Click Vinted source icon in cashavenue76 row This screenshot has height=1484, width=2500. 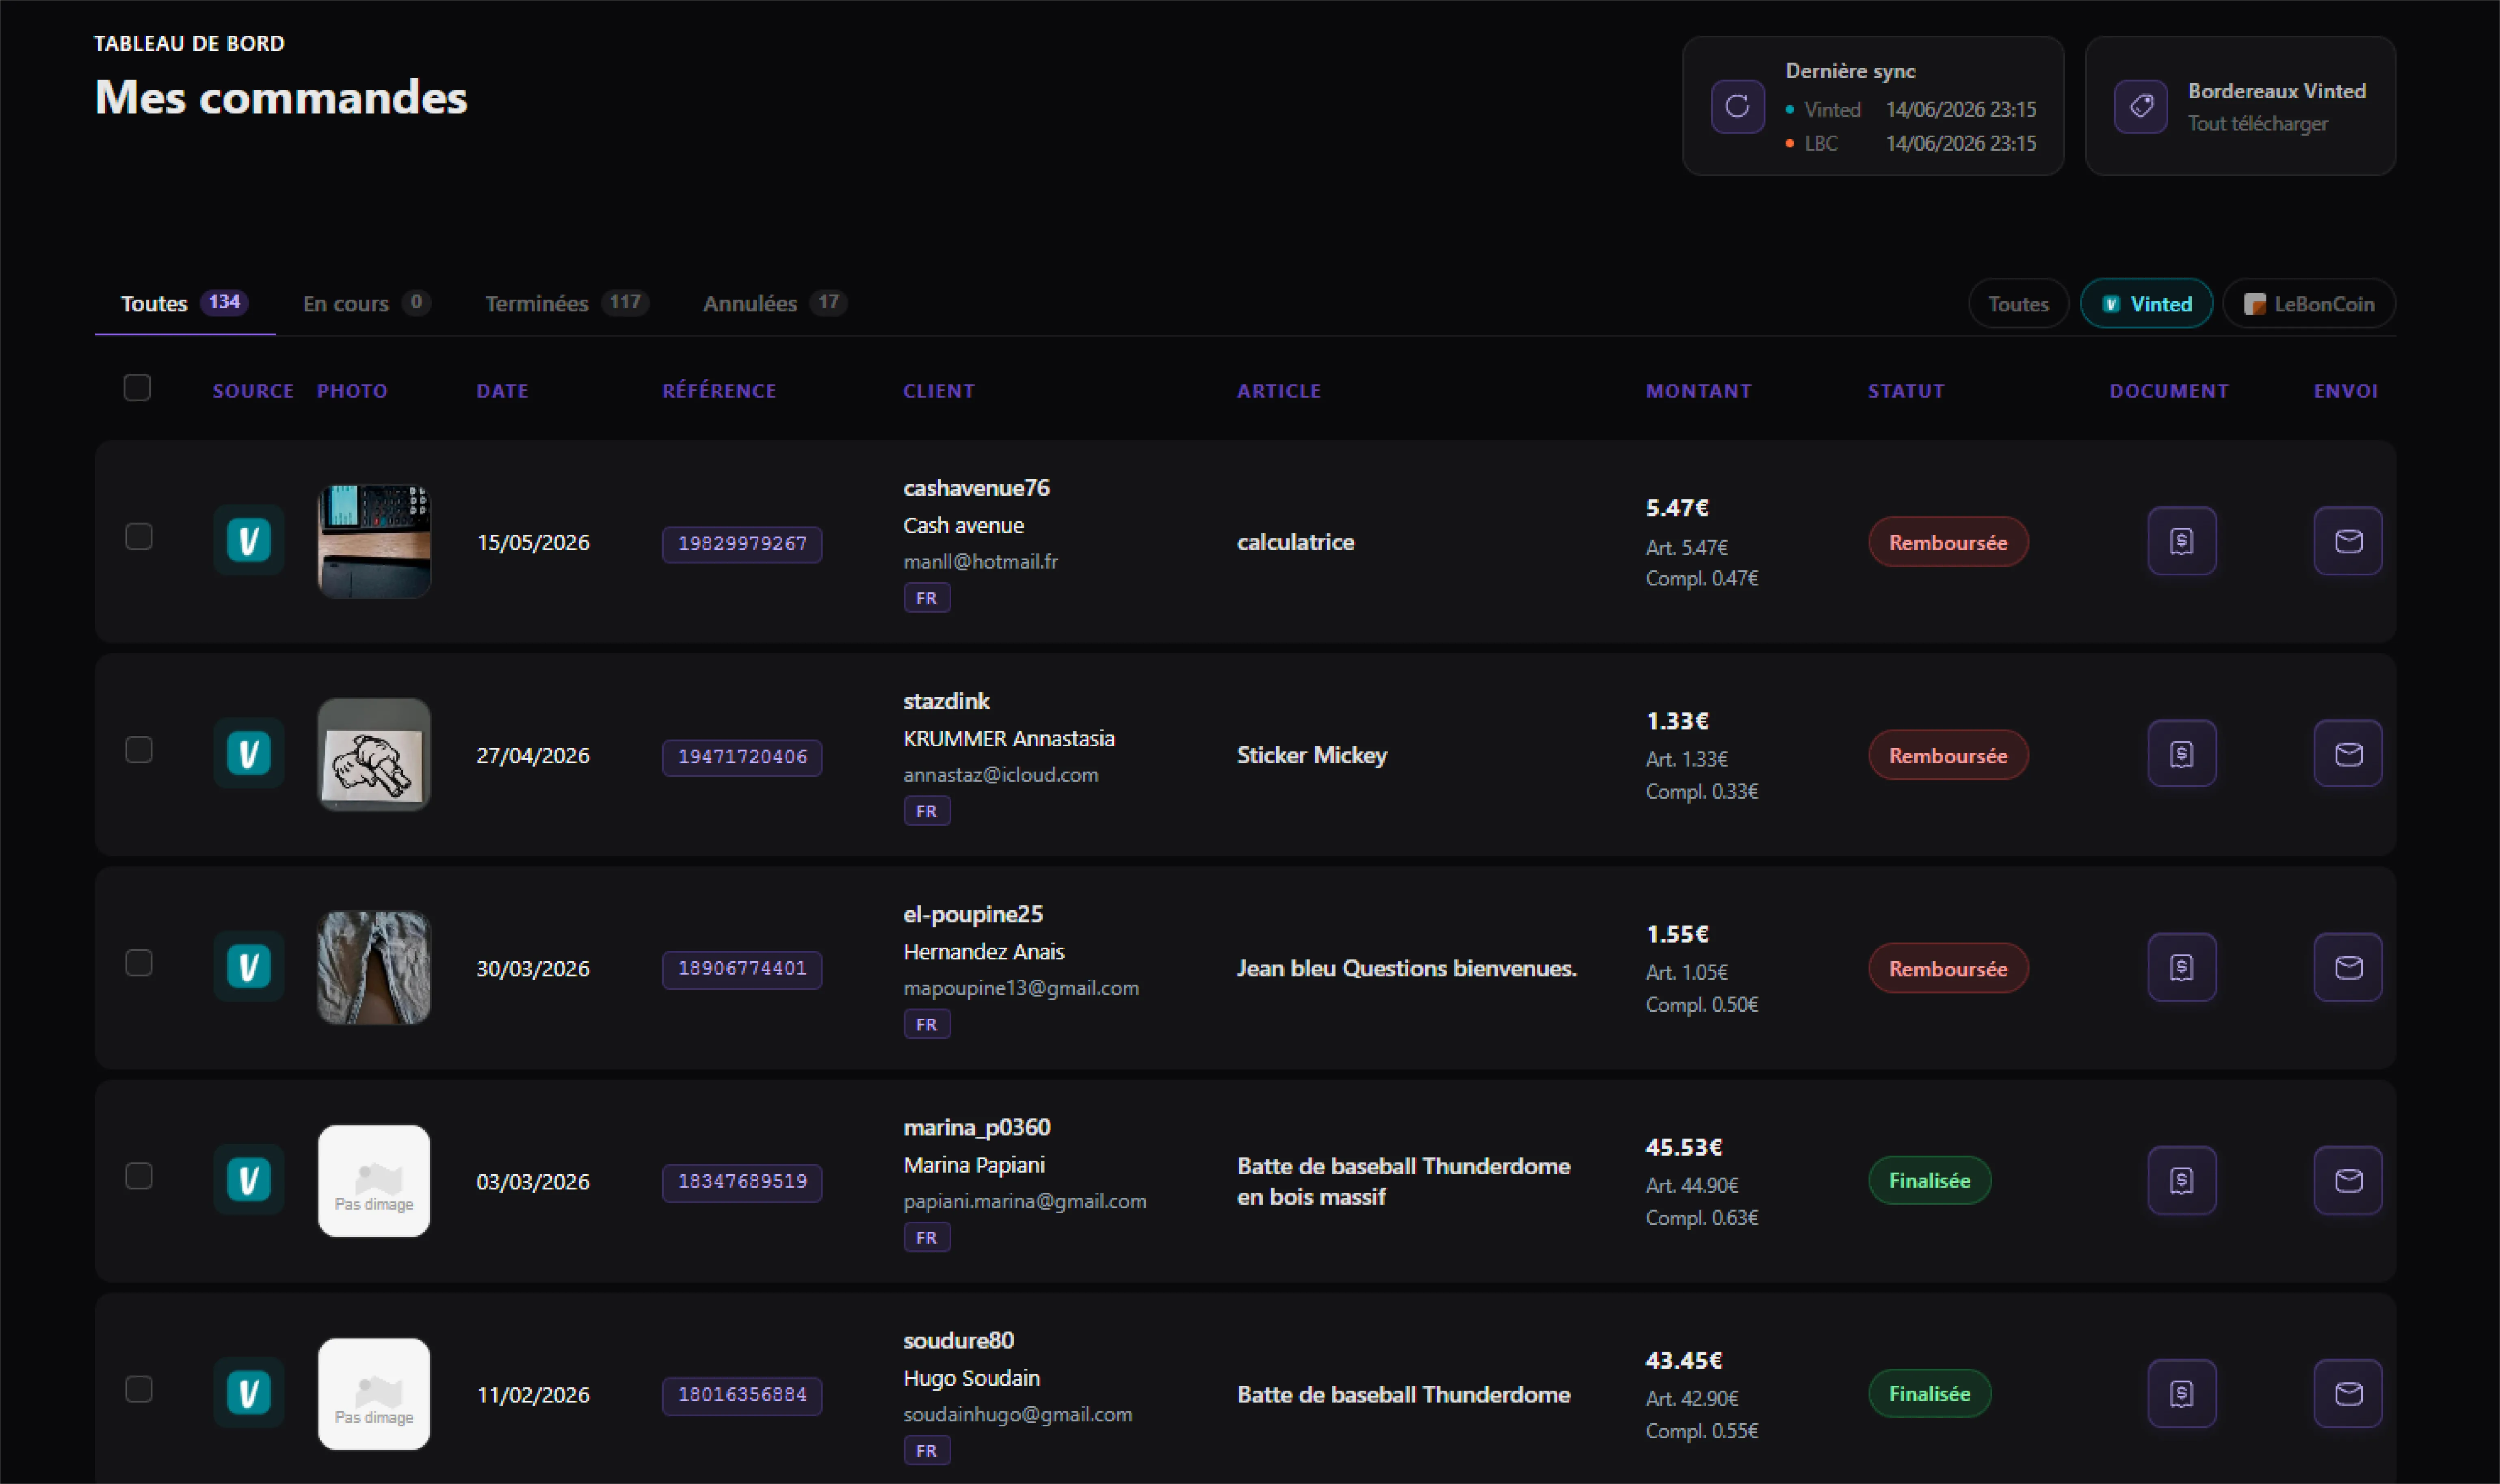coord(248,541)
